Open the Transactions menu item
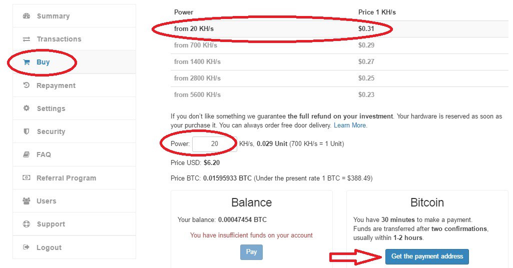 59,39
